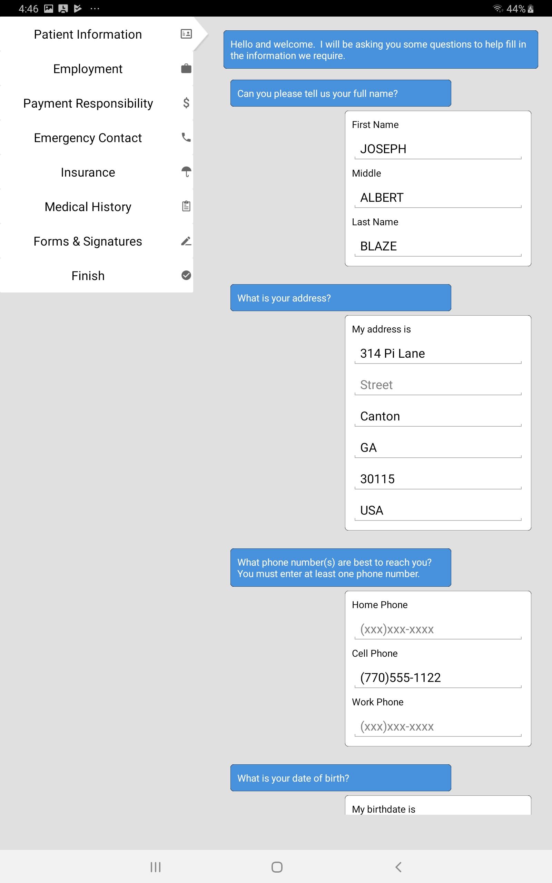Click the "What is your date of birth?" message
The height and width of the screenshot is (883, 552).
(341, 778)
